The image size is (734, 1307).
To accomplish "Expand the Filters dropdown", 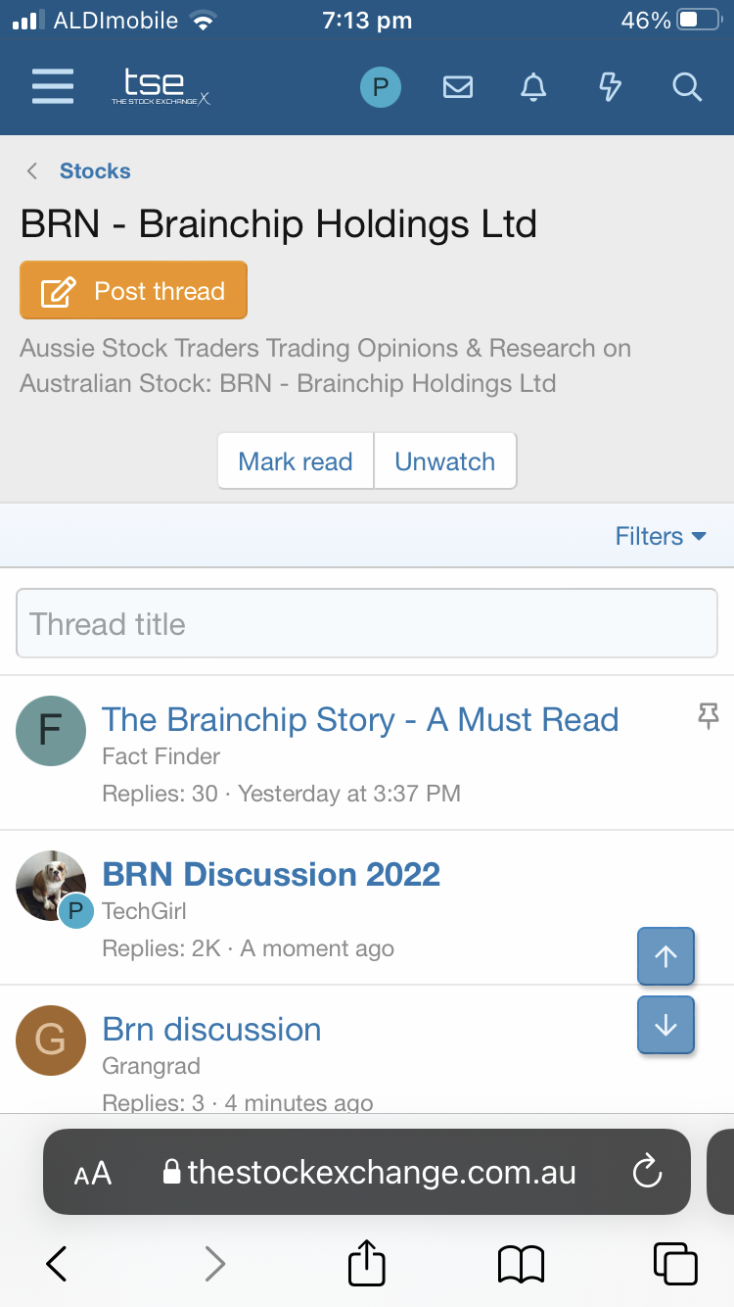I will pyautogui.click(x=661, y=536).
